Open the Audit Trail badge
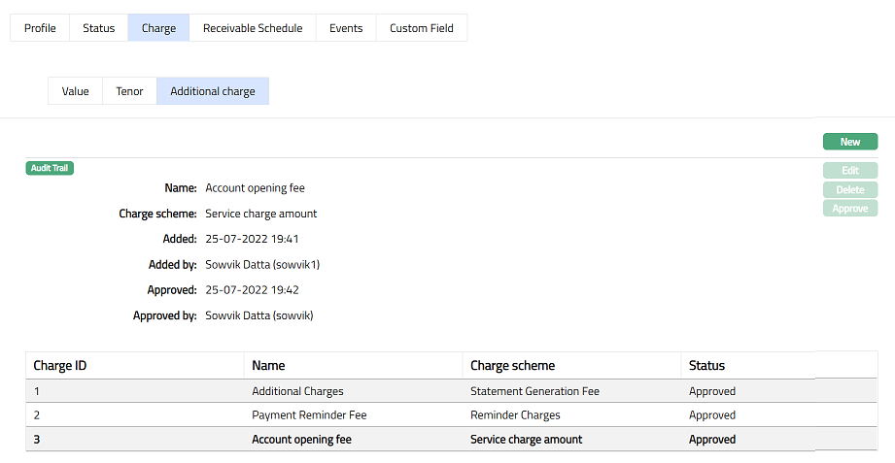The image size is (895, 463). (50, 168)
